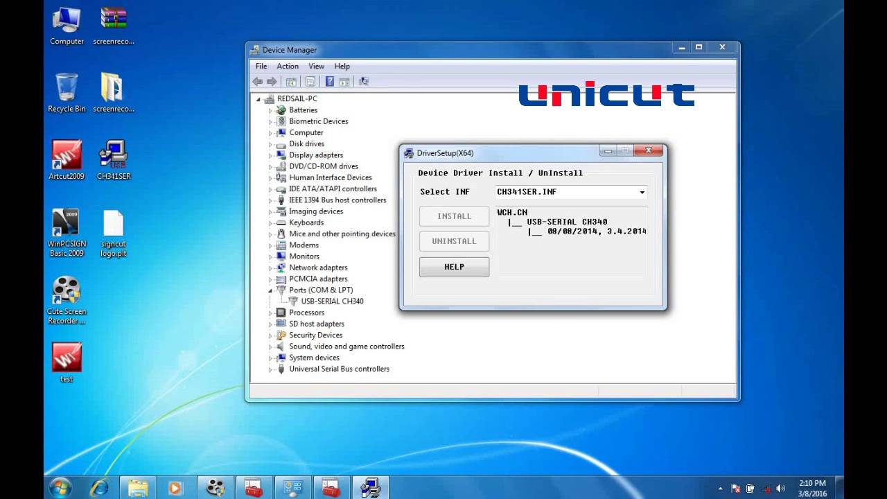Select the signcut logo.plt file icon
Screen dimensions: 887x499
tap(114, 233)
